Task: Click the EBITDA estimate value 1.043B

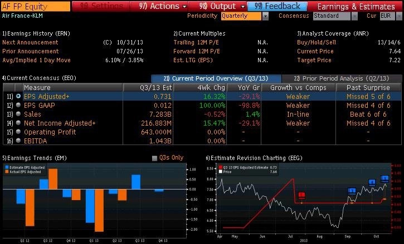Action: click(x=160, y=141)
